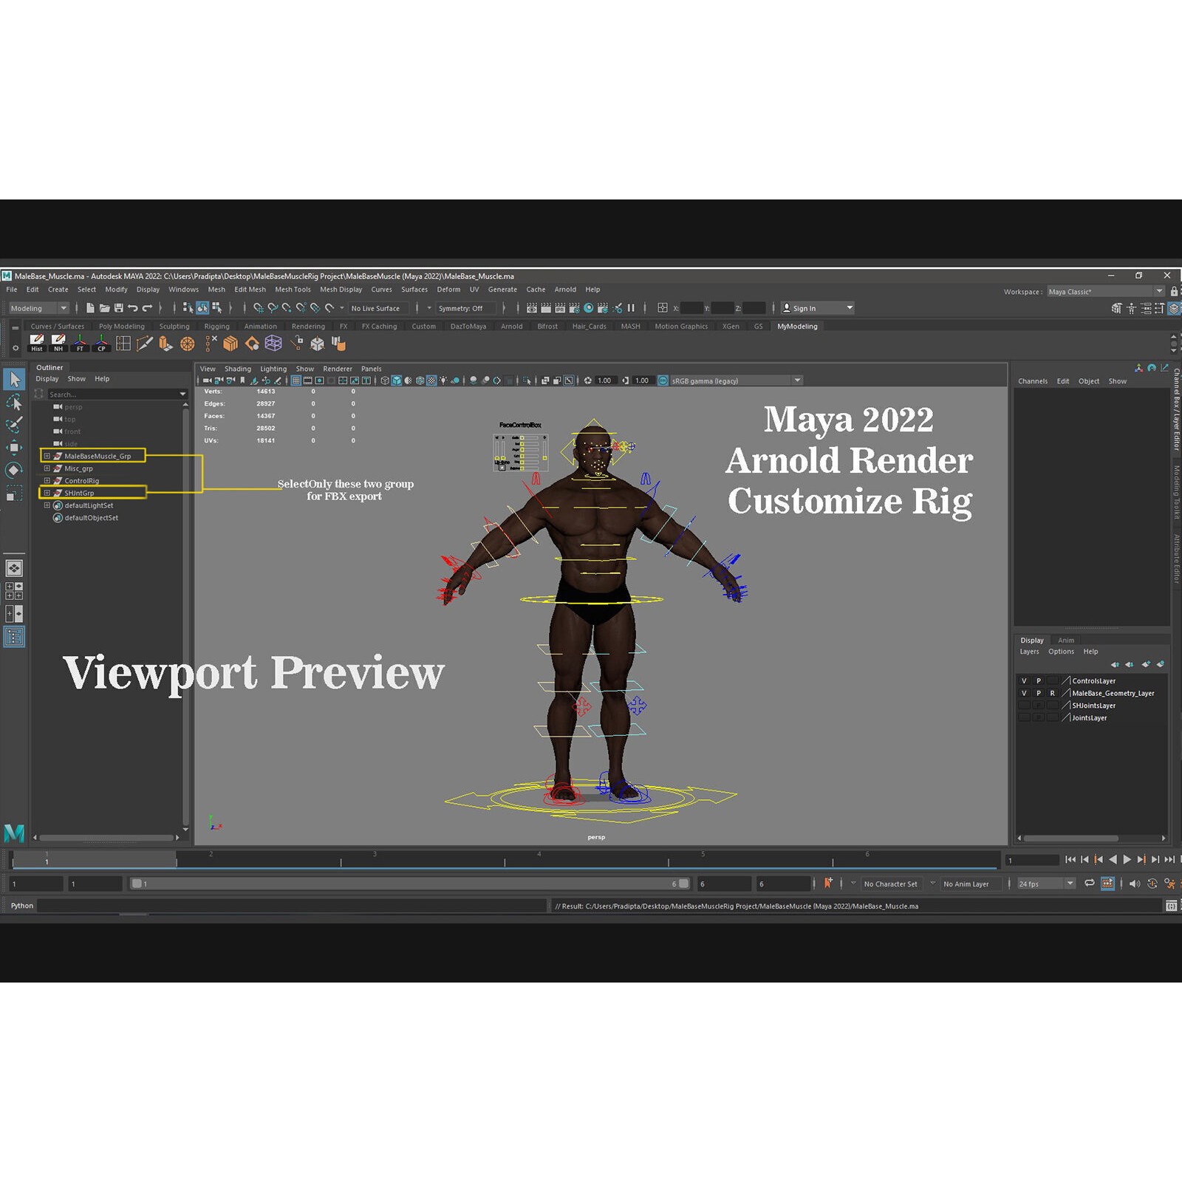Toggle visibility box of JointsLayer
1182x1182 pixels.
pos(1024,717)
